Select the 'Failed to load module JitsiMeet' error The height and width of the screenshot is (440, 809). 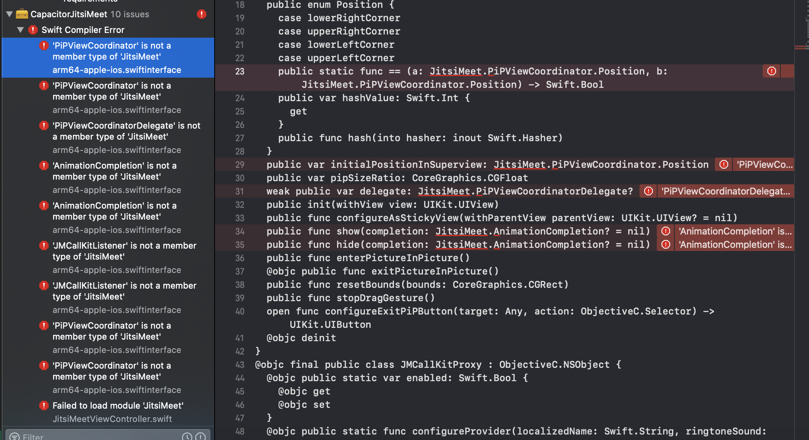click(x=118, y=405)
